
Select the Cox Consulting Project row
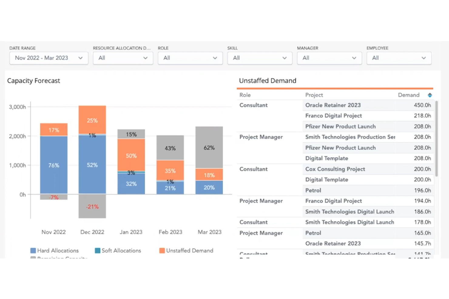(368, 169)
